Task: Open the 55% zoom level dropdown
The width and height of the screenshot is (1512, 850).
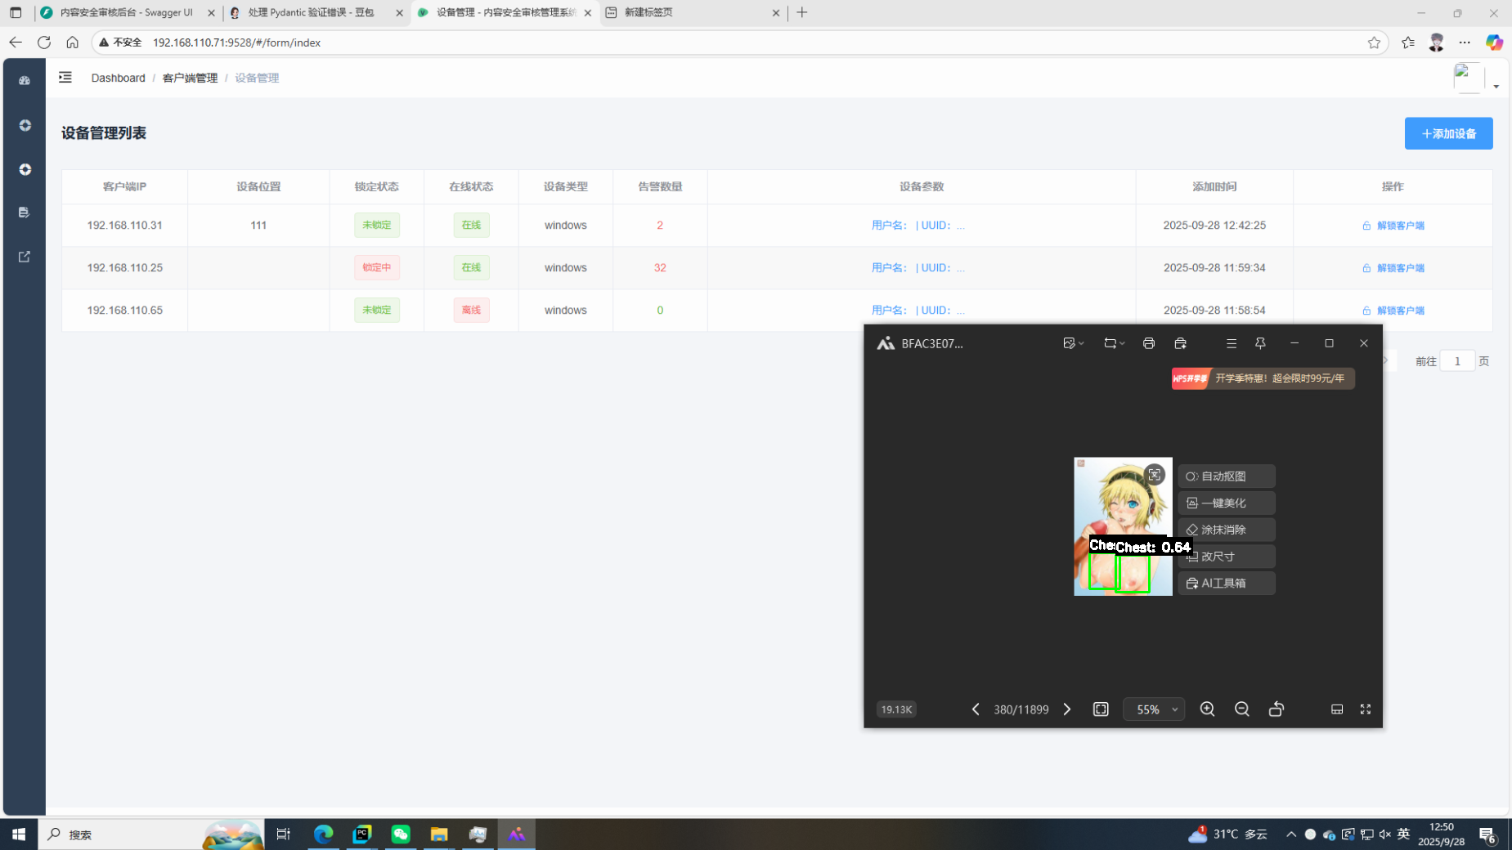Action: (1154, 709)
